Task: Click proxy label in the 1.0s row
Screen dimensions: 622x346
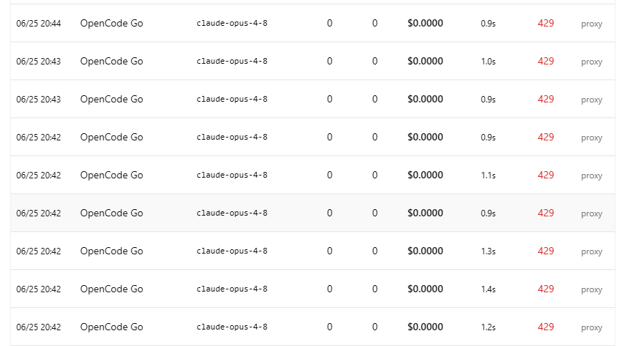Action: (591, 62)
